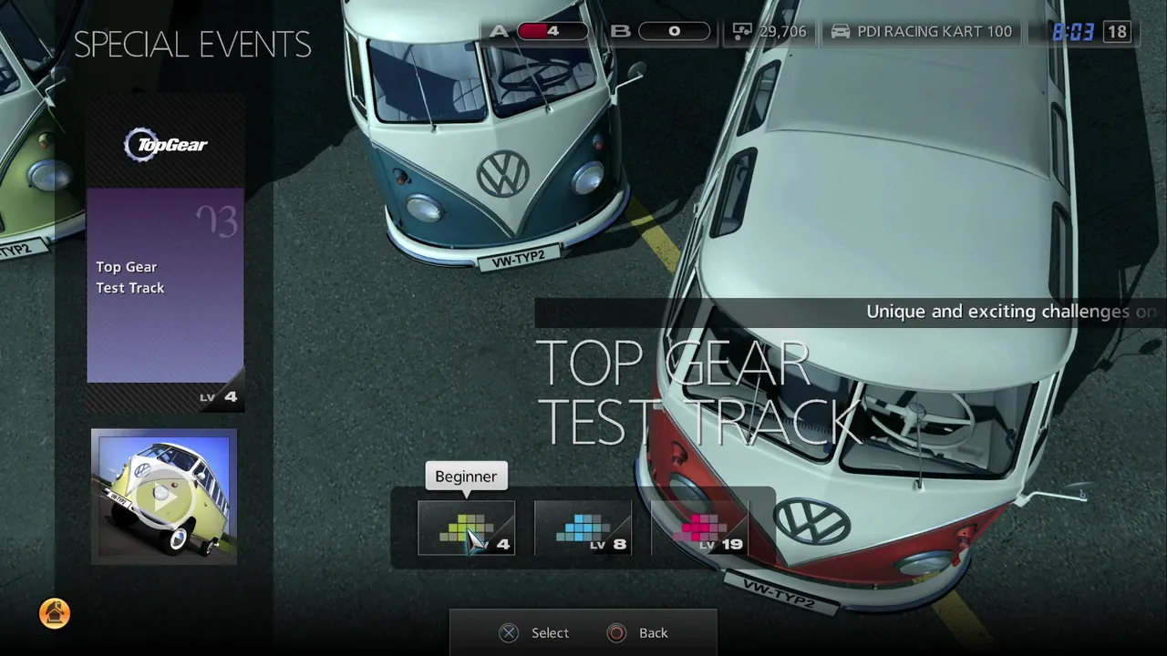Click the current car PDI RACING KART 100

pos(922,31)
